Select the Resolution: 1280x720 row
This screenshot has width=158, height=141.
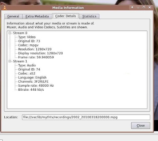[35, 49]
